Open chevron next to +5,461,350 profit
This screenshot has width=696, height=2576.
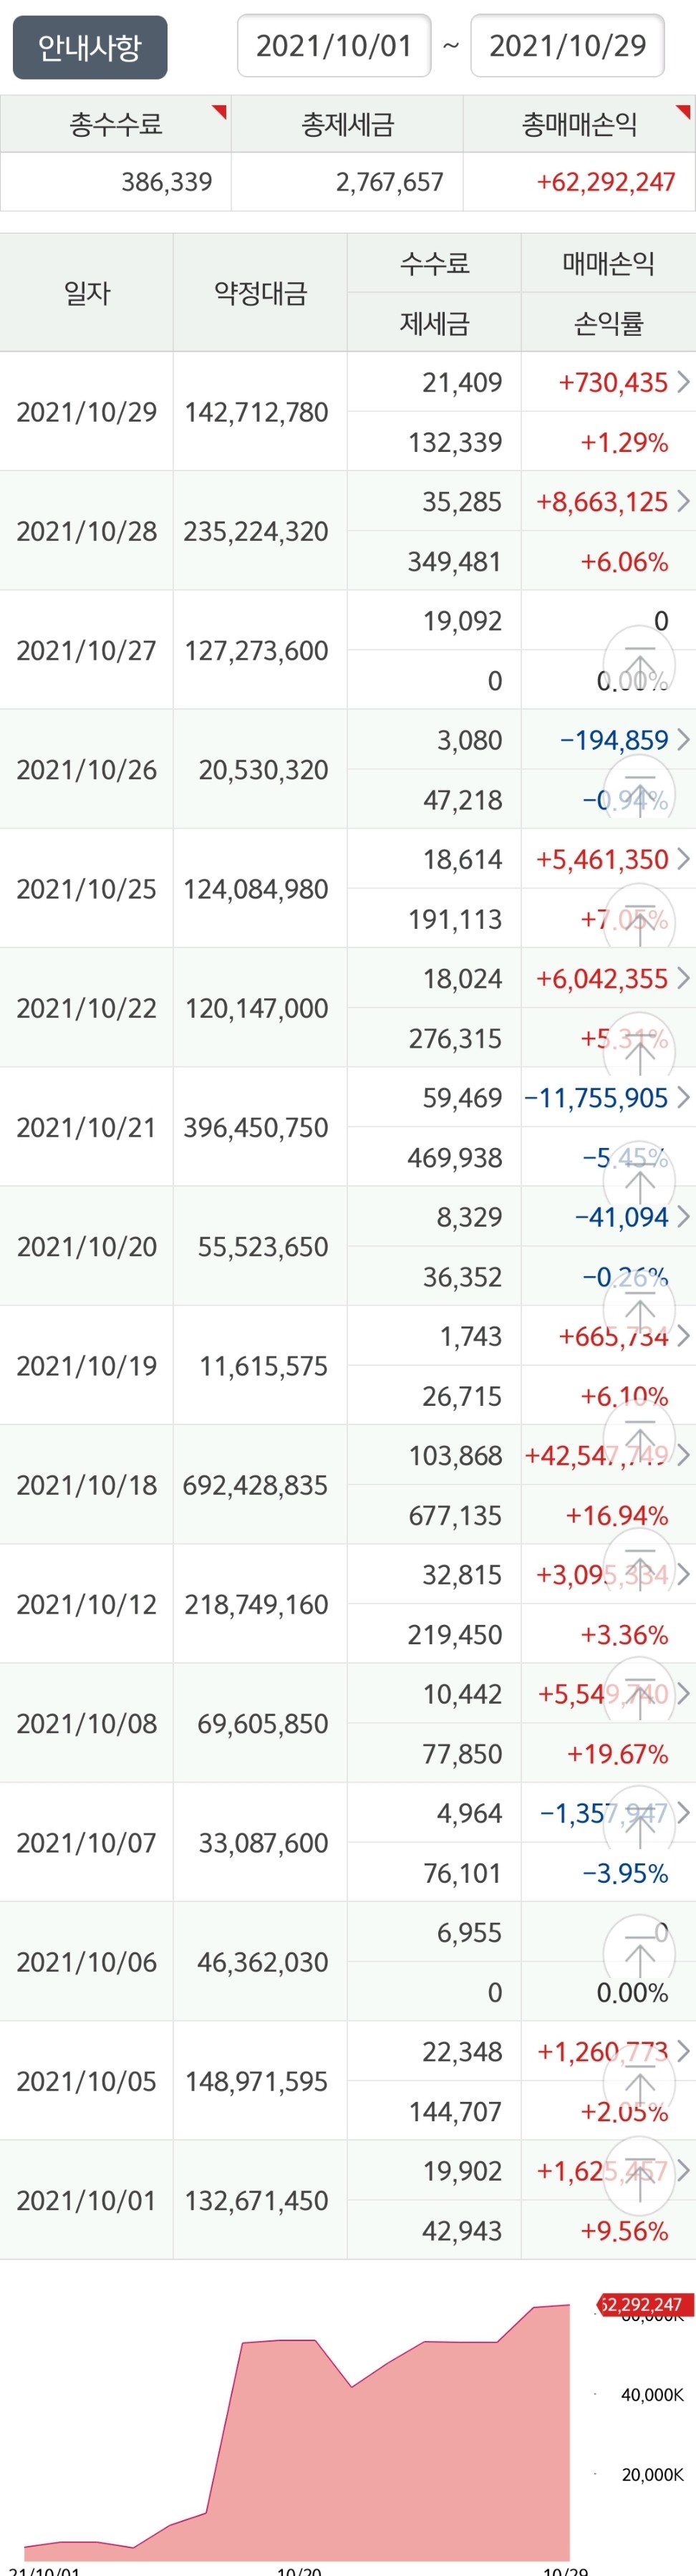pyautogui.click(x=684, y=859)
